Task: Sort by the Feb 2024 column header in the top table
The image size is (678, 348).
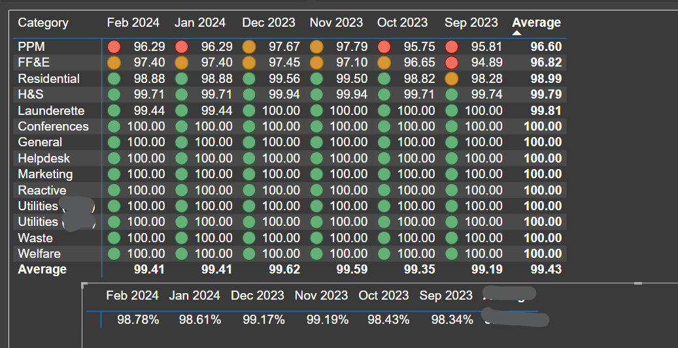Action: click(133, 22)
